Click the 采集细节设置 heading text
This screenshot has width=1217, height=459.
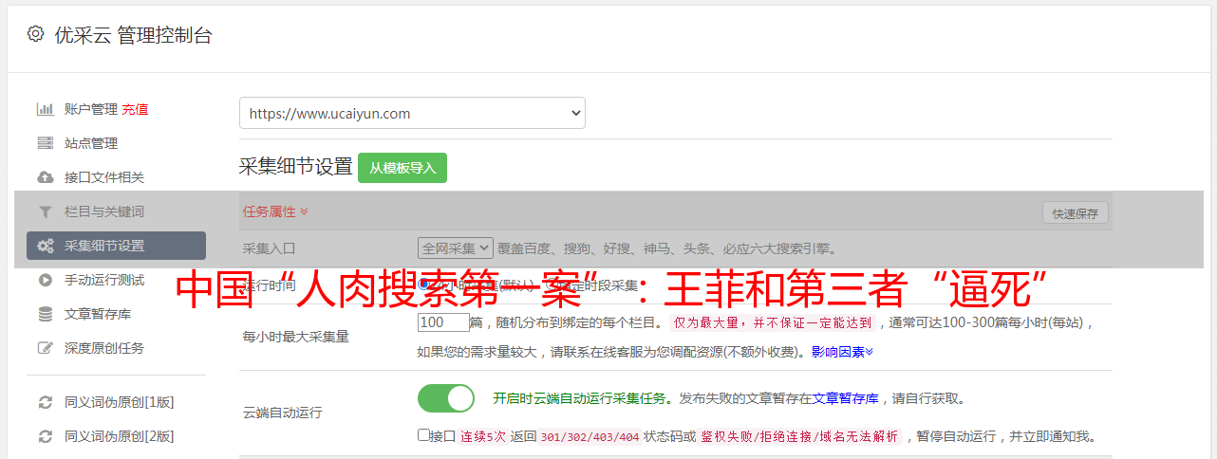pyautogui.click(x=296, y=167)
